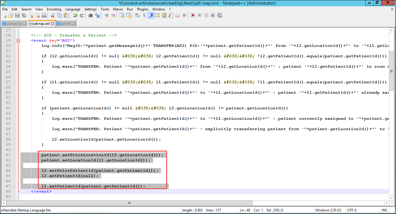
Task: Toggle synchronized horizontal scrolling icon
Action: (129, 15)
